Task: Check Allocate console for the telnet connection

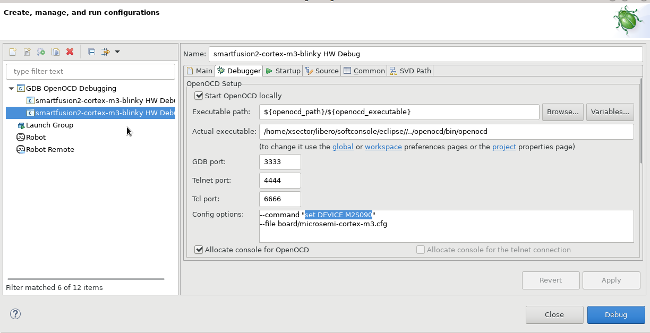Action: click(x=421, y=250)
